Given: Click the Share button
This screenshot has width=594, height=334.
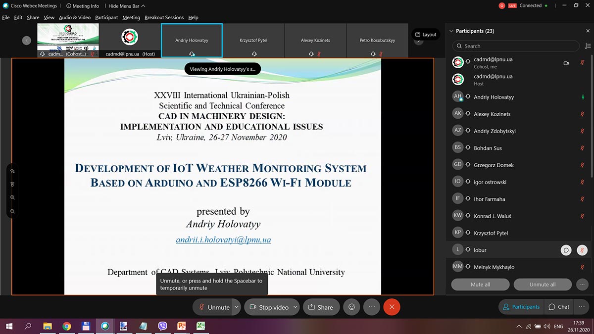Looking at the screenshot, I should pos(321,307).
